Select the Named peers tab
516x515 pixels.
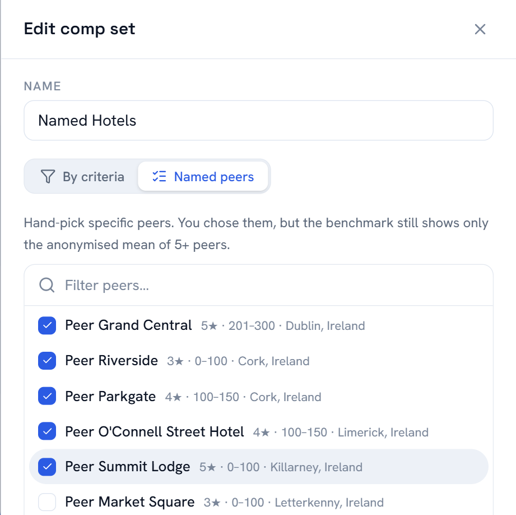coord(203,177)
